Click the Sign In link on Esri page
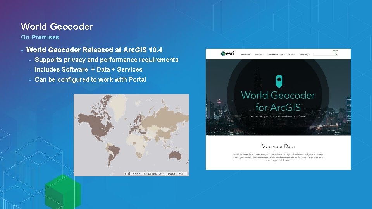This screenshot has height=209, width=372. point(335,50)
